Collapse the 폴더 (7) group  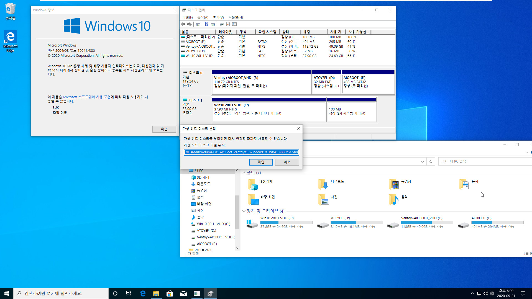244,172
